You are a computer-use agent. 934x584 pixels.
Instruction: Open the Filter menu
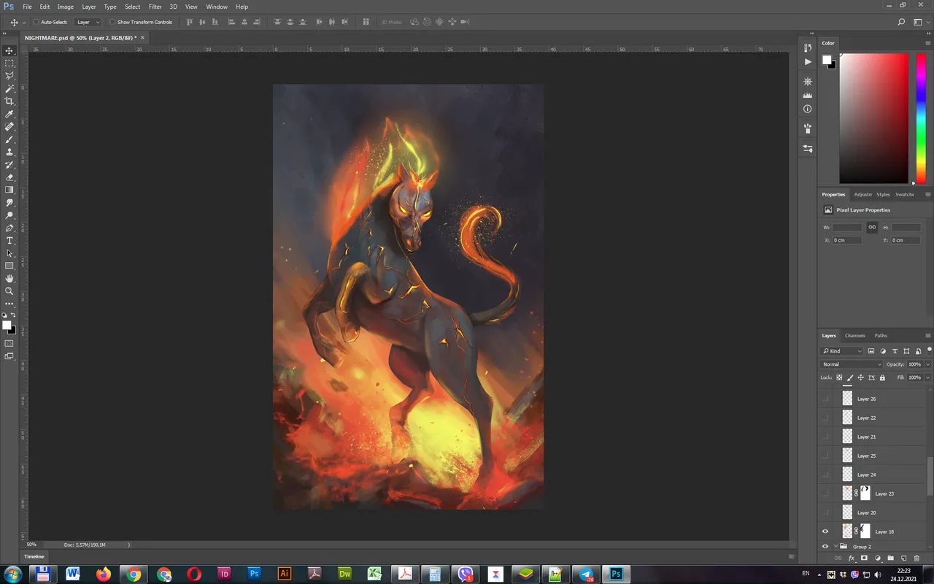pos(155,7)
